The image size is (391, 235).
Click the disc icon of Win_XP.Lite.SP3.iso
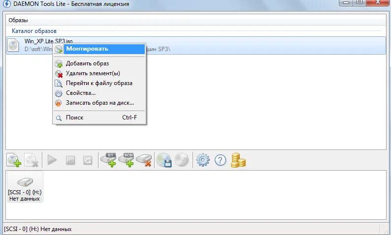13,45
